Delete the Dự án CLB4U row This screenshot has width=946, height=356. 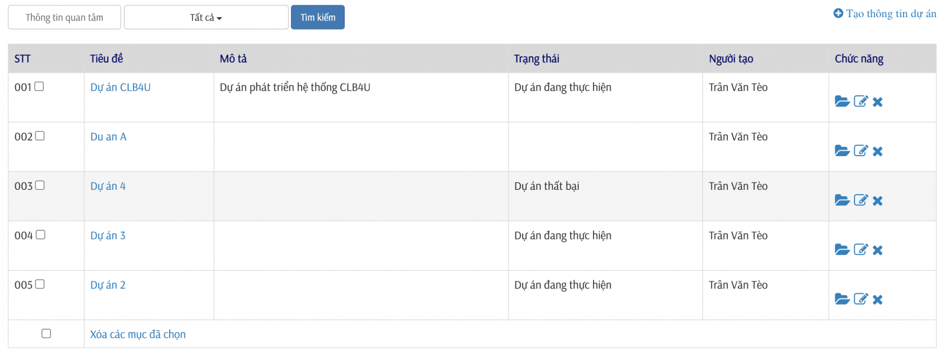tap(877, 102)
